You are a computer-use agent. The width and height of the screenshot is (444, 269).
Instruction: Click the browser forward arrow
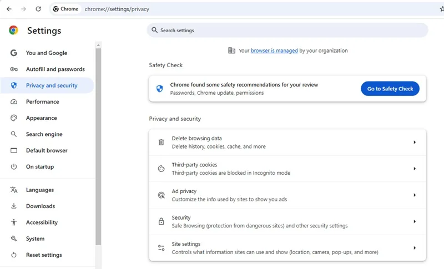pos(23,9)
